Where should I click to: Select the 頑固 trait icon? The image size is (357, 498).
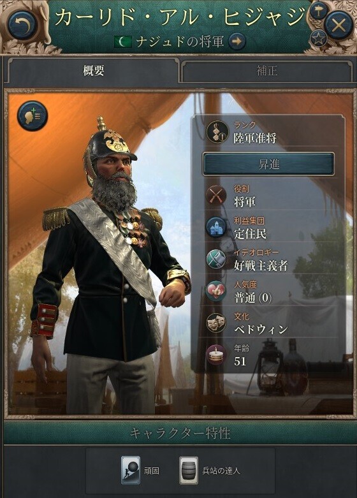(131, 471)
